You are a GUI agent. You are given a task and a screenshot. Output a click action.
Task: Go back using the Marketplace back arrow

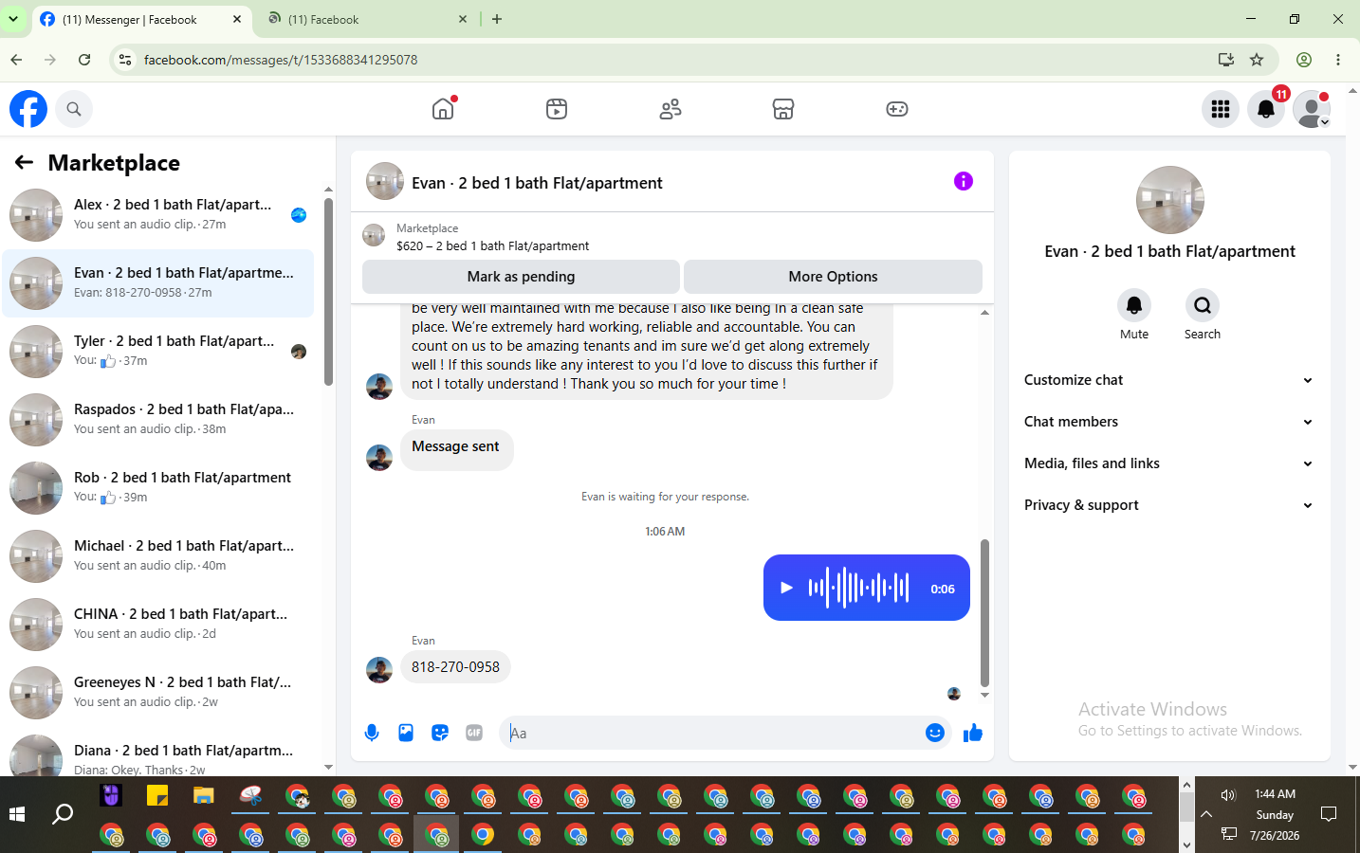pos(24,163)
